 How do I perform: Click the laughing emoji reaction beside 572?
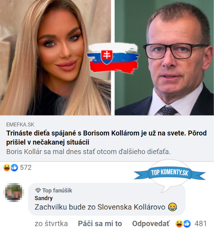7,168
